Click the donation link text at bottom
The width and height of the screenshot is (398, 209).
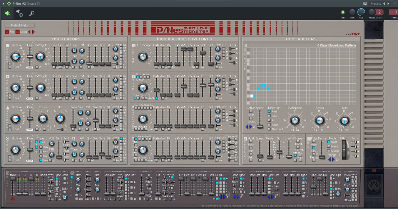[x=345, y=206]
